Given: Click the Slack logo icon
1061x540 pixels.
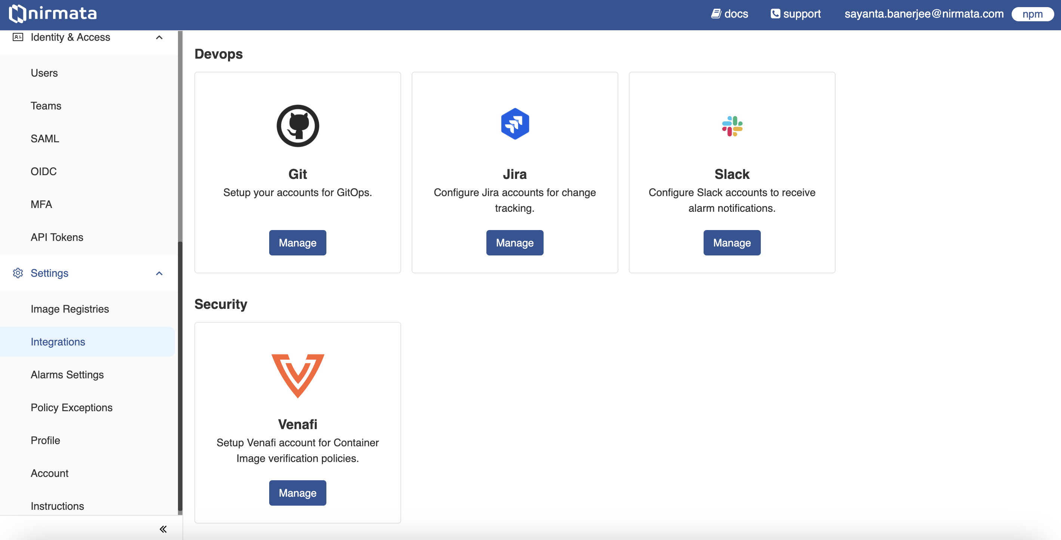Looking at the screenshot, I should pos(732,126).
